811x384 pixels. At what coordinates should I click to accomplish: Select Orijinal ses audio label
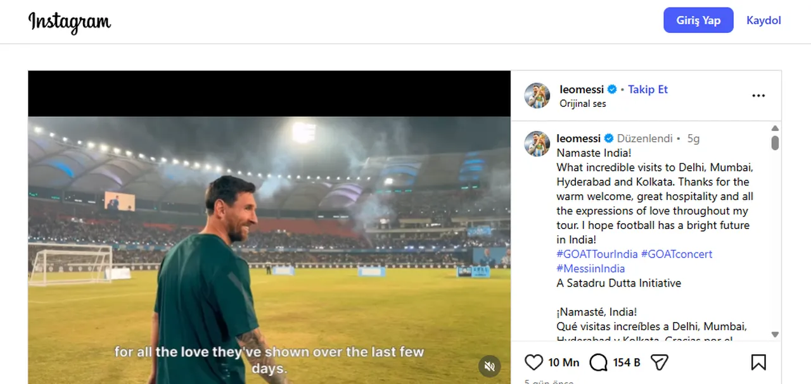point(582,103)
